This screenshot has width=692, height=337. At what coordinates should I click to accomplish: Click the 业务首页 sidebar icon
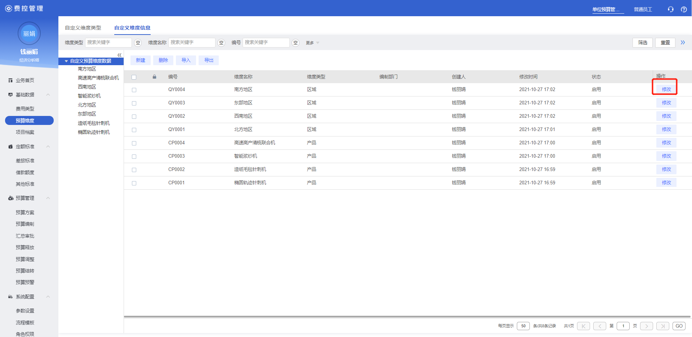[10, 80]
